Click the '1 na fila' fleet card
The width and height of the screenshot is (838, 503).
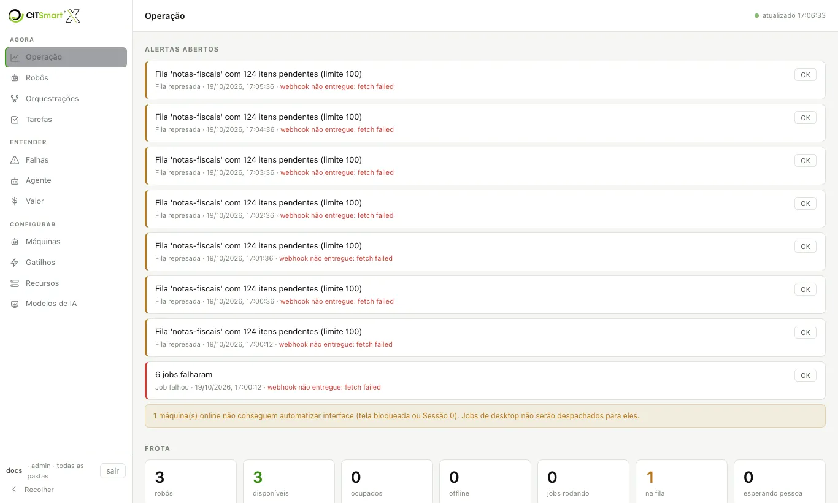click(x=682, y=482)
